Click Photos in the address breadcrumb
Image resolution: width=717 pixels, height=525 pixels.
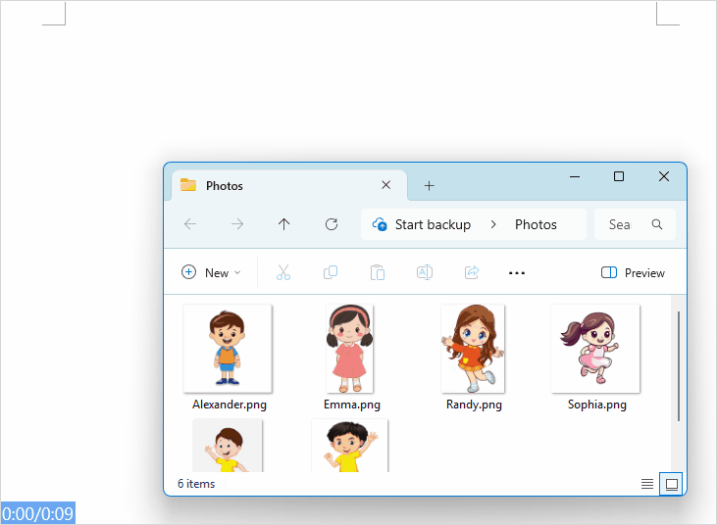(536, 224)
